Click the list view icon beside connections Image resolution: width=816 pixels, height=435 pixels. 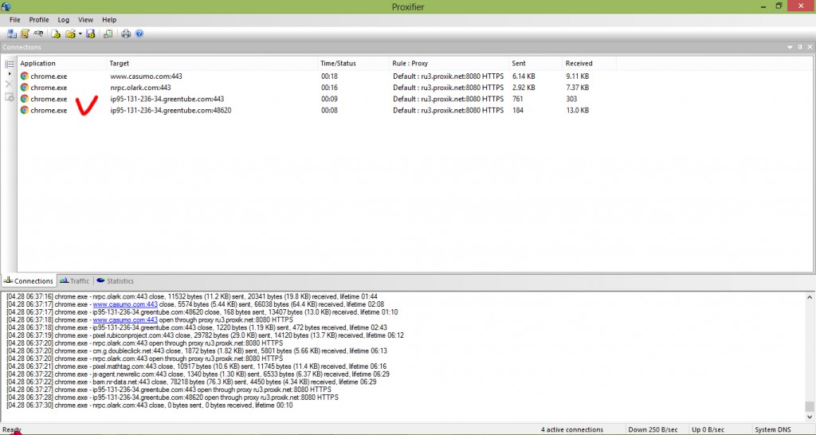coord(10,64)
